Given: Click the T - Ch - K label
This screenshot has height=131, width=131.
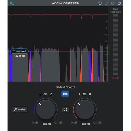Looking at the screenshot, I should tap(85, 94).
